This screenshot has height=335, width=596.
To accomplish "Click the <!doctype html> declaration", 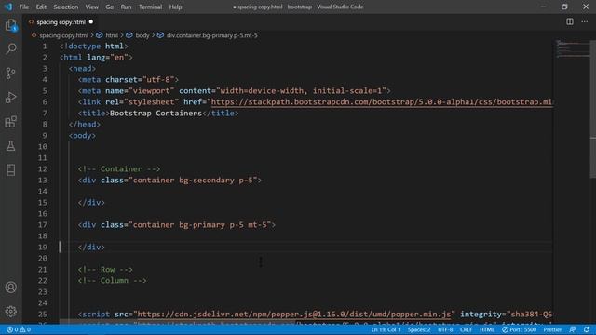I will coord(94,47).
